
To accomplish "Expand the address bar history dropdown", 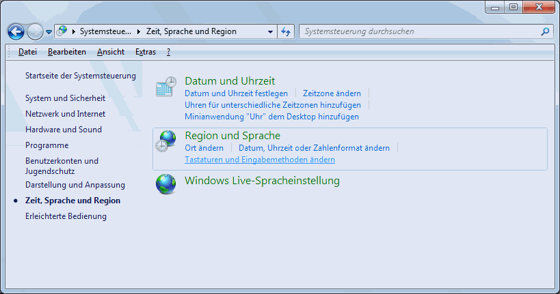I will point(270,32).
